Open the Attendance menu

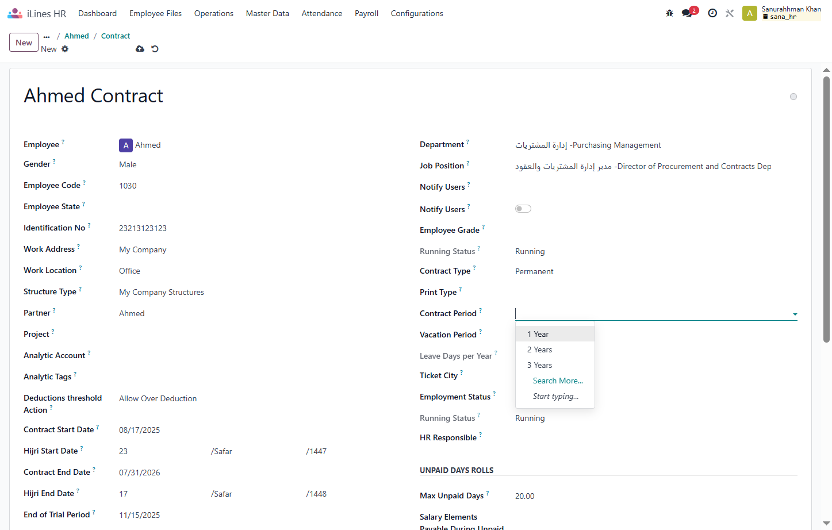(322, 13)
